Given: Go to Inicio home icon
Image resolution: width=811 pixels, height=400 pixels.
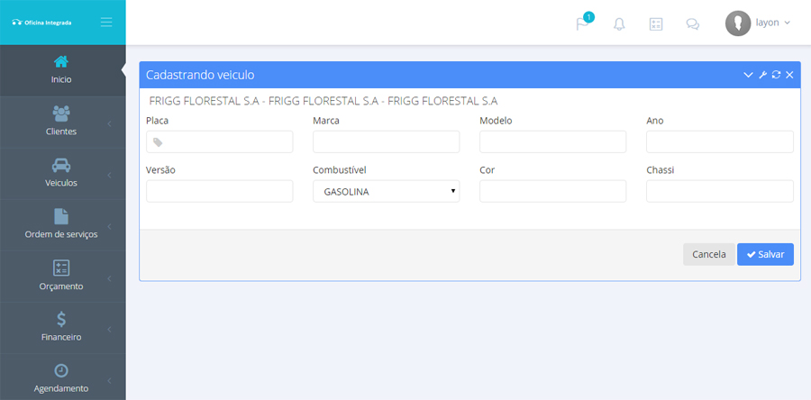Looking at the screenshot, I should [61, 62].
